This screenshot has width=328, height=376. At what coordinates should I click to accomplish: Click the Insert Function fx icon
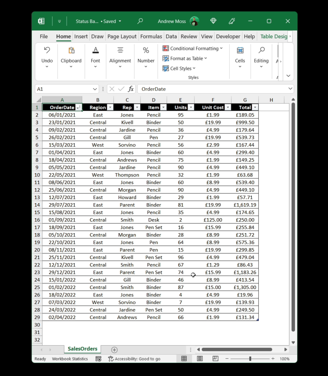click(131, 89)
